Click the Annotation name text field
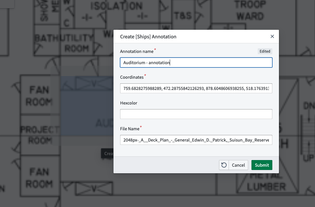 click(196, 62)
